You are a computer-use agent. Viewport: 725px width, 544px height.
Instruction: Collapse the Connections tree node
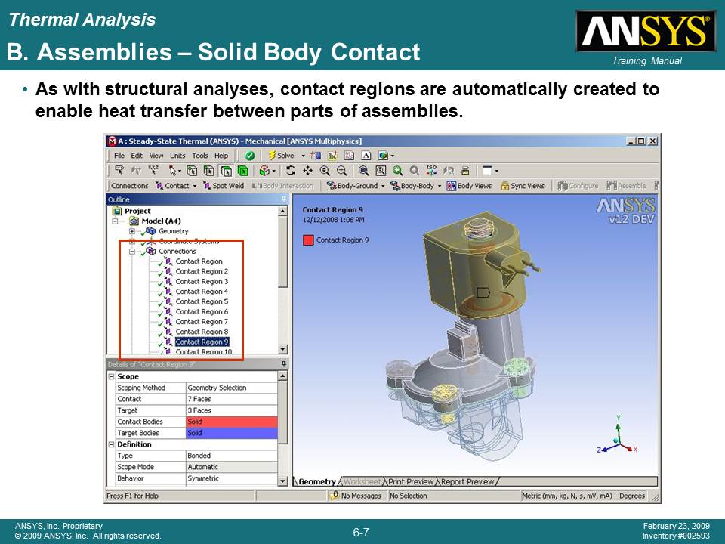(x=132, y=252)
